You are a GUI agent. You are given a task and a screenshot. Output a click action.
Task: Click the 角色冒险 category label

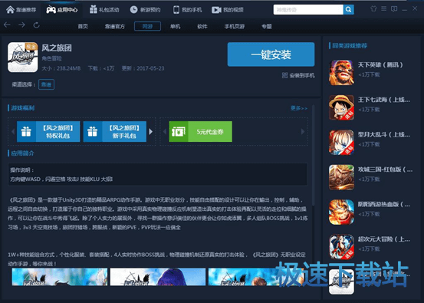(x=51, y=58)
